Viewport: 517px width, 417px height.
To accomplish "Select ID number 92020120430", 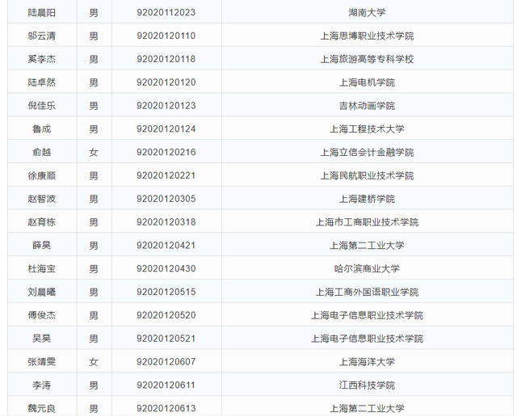I will (x=166, y=268).
